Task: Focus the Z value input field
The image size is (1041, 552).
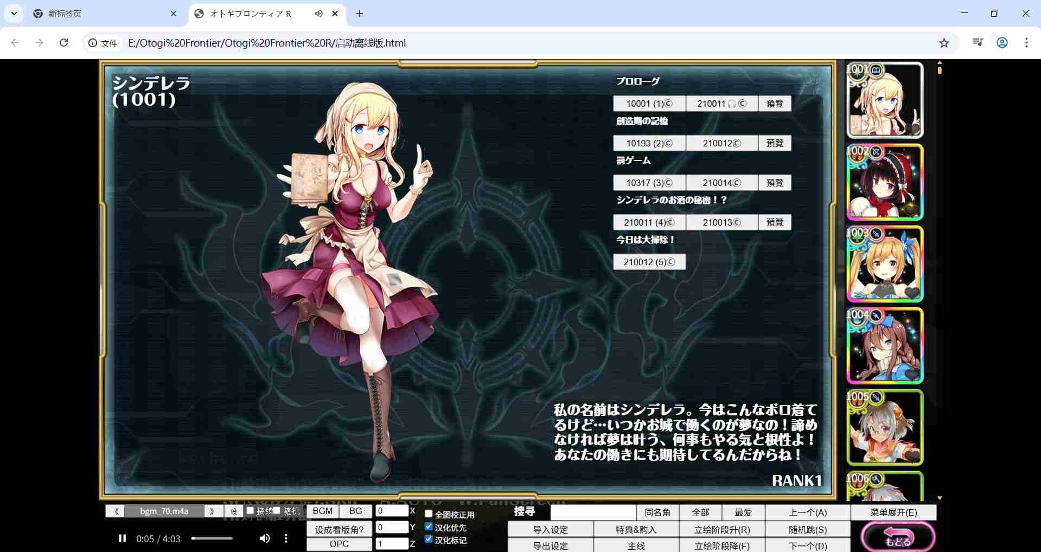Action: coord(392,543)
